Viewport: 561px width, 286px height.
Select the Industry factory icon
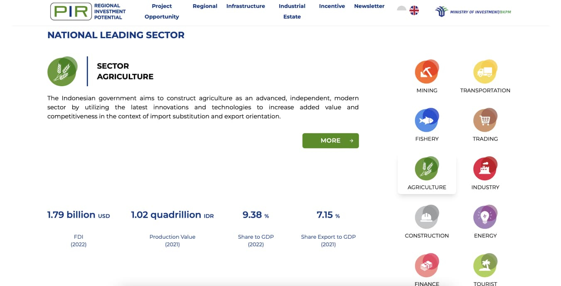485,169
